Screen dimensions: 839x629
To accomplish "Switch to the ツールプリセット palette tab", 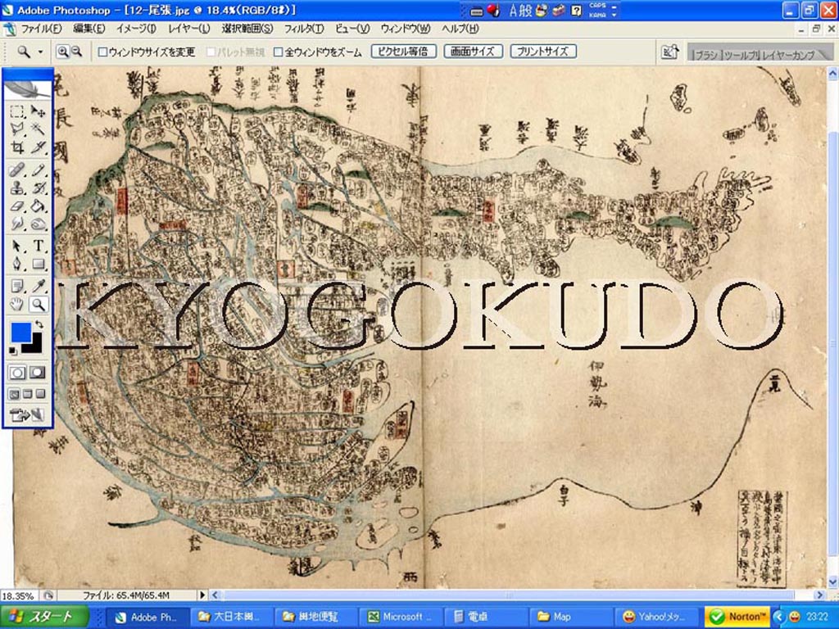I will point(741,55).
